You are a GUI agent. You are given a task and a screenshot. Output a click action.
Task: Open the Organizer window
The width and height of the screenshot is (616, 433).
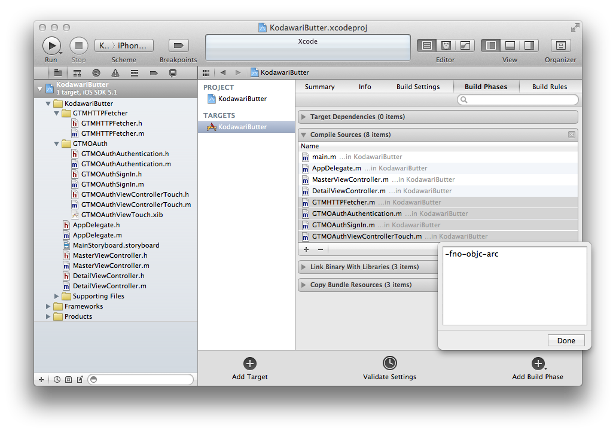pyautogui.click(x=560, y=45)
